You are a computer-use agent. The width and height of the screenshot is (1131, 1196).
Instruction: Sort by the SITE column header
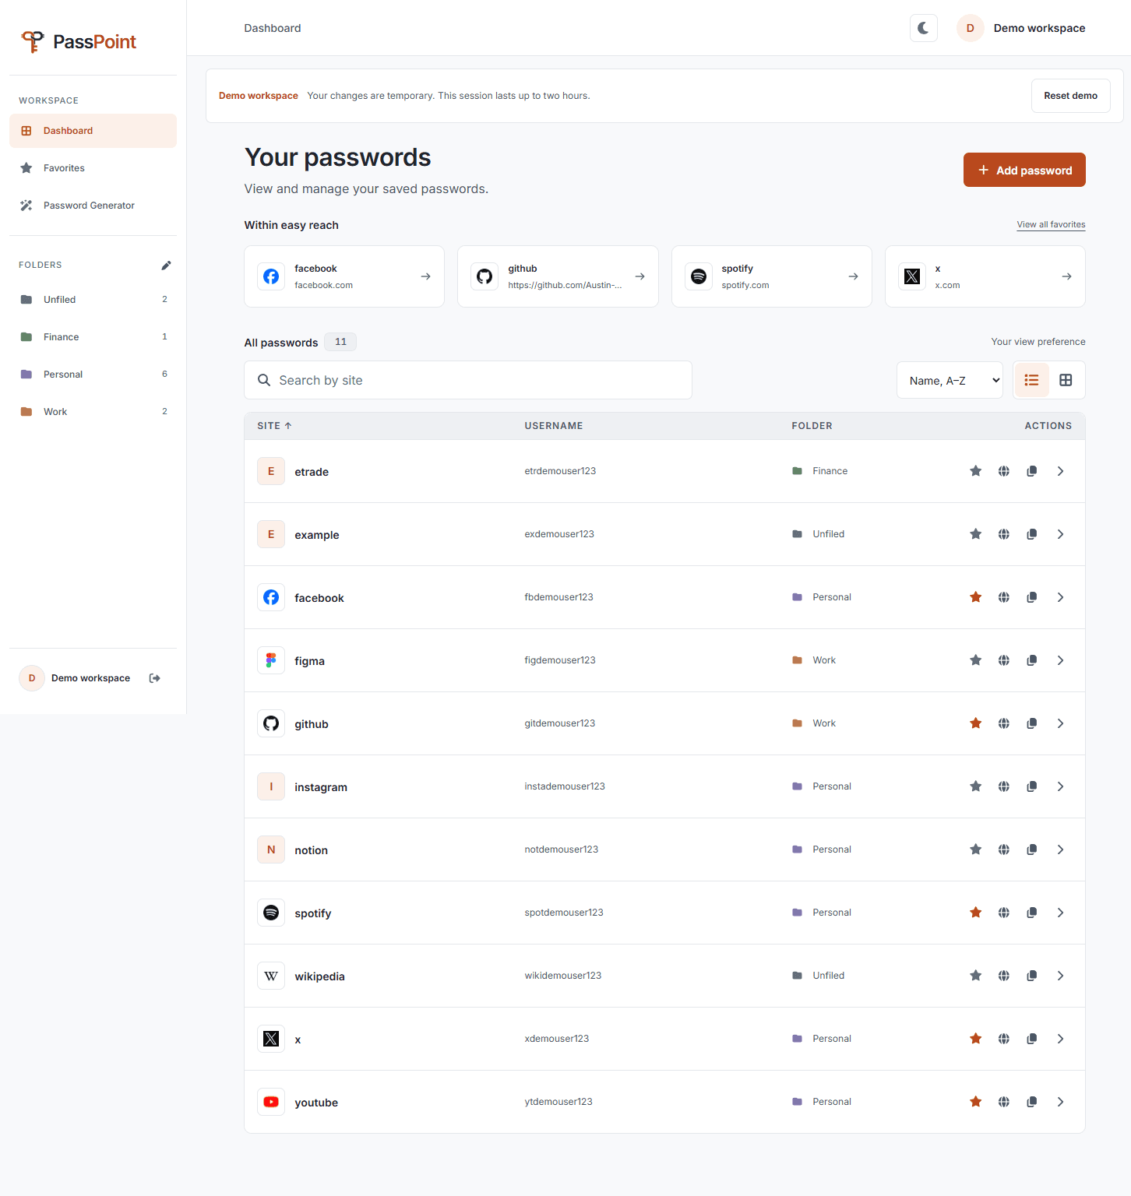pos(274,426)
